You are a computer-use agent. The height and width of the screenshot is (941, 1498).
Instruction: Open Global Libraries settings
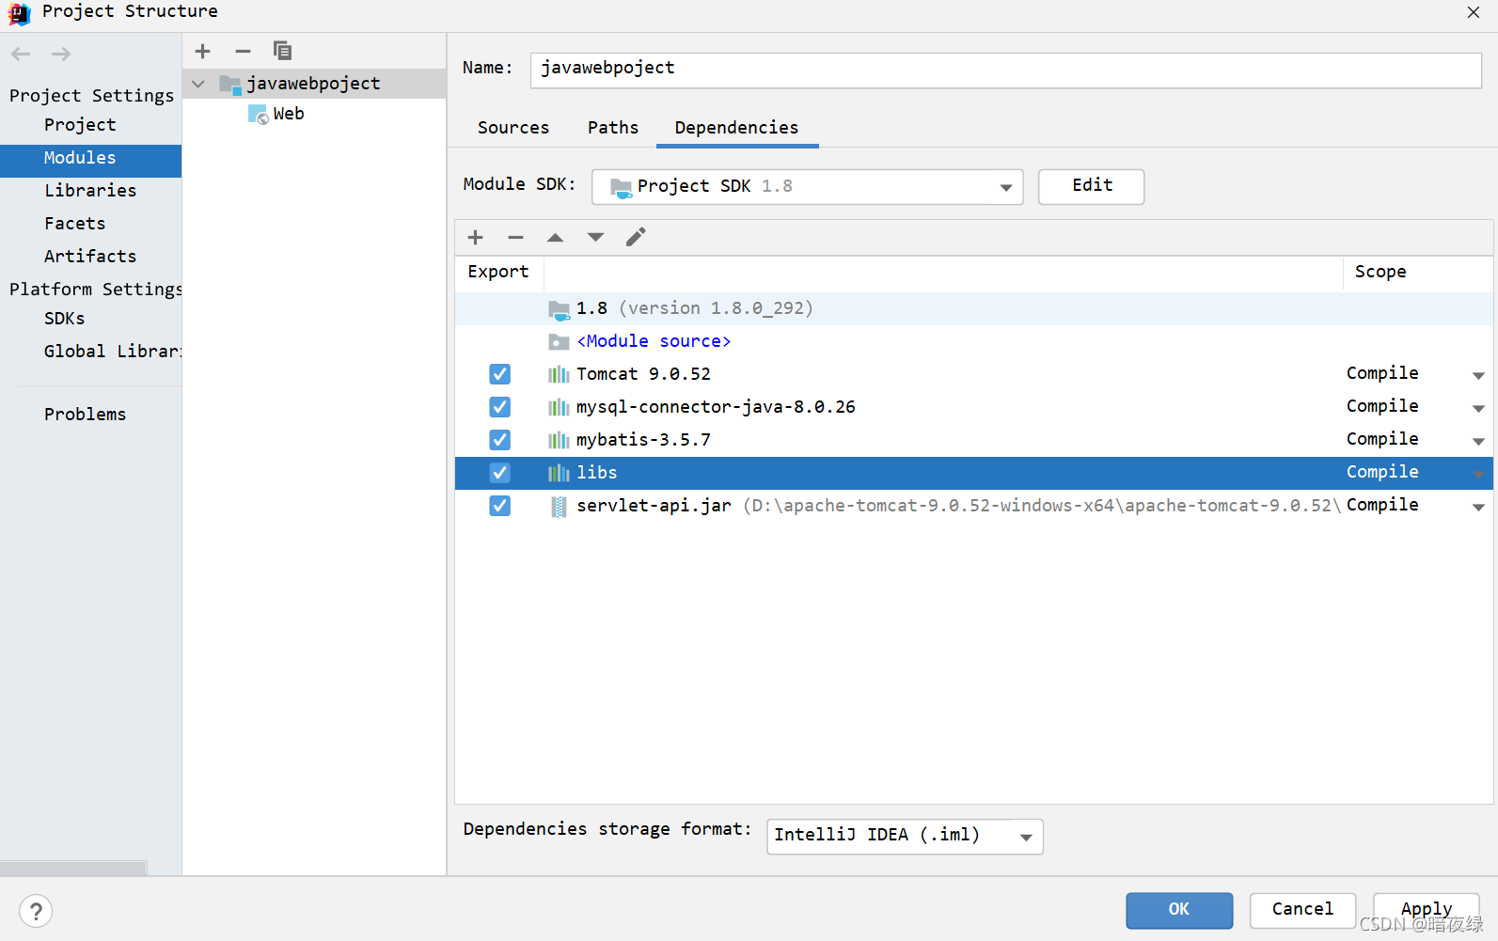coord(113,352)
